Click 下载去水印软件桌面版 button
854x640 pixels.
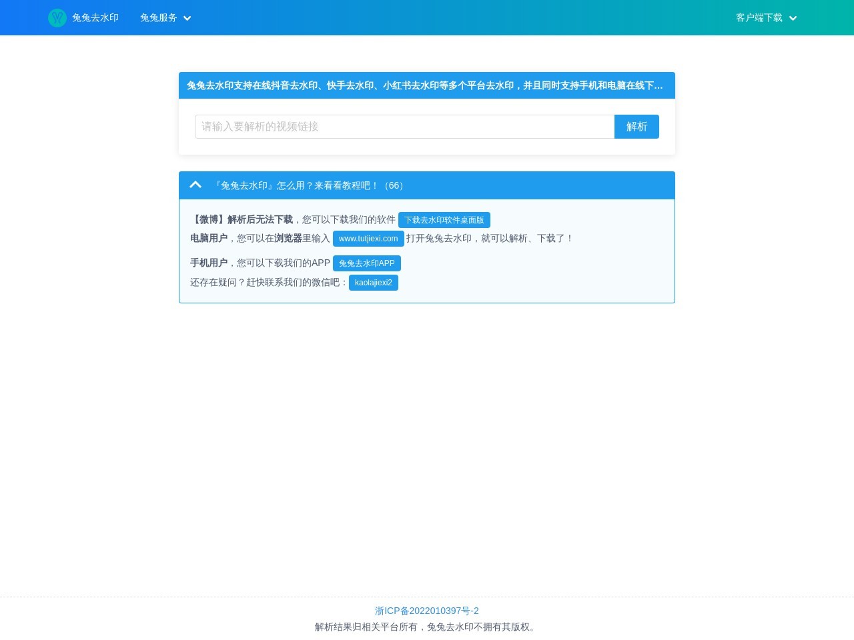[444, 220]
